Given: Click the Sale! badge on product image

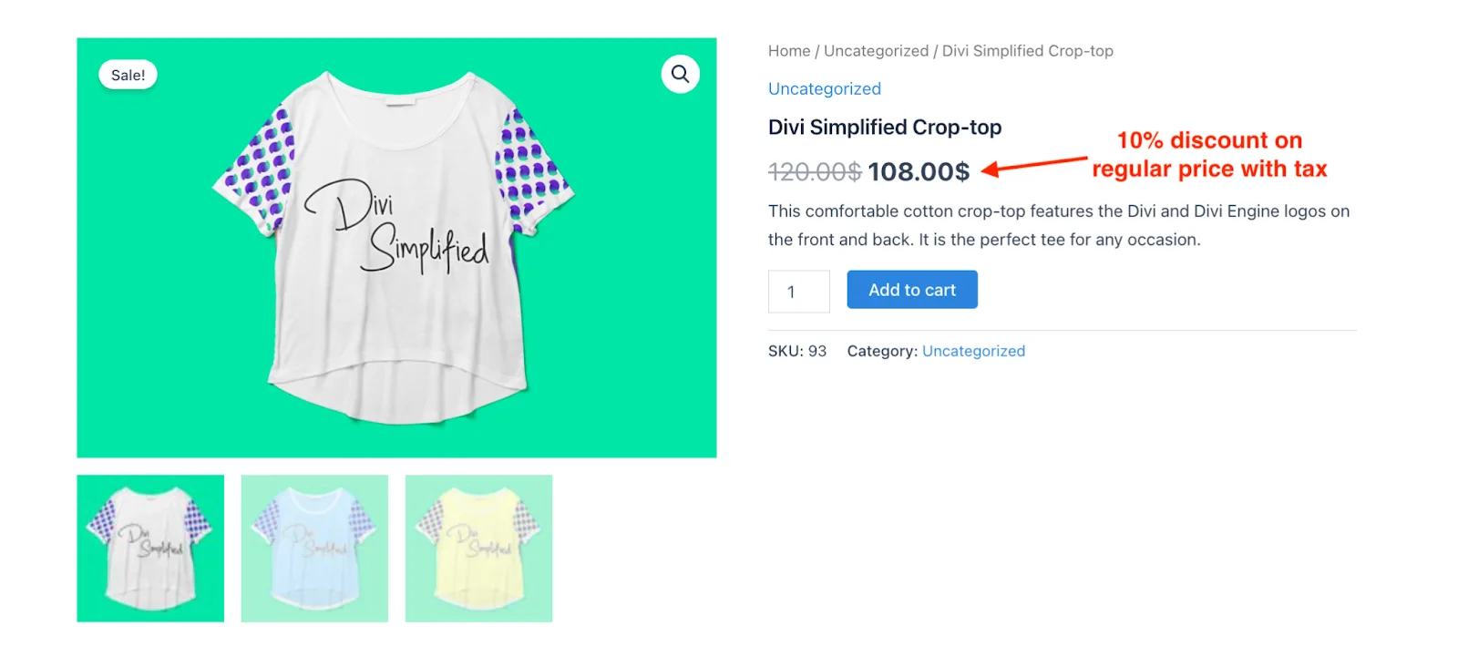Looking at the screenshot, I should coord(128,75).
